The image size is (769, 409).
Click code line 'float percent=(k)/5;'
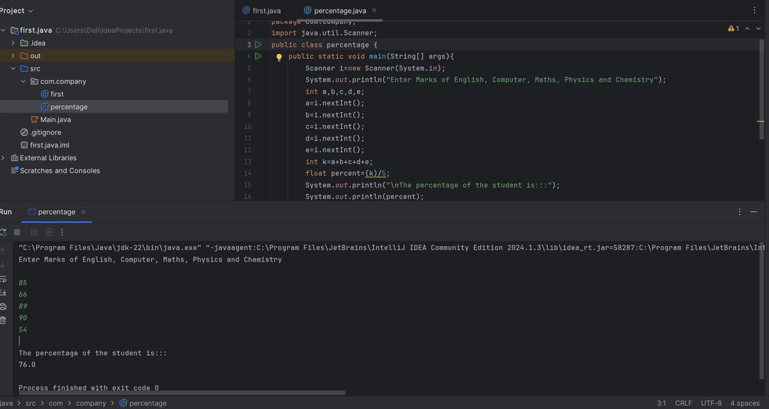[347, 173]
